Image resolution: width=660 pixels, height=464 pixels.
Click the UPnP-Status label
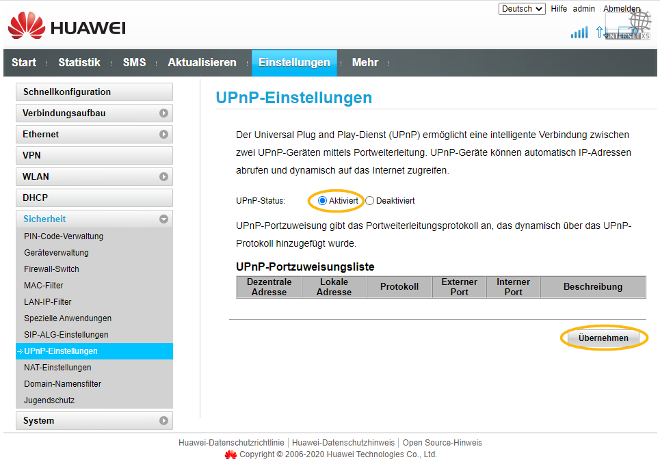[x=261, y=201]
